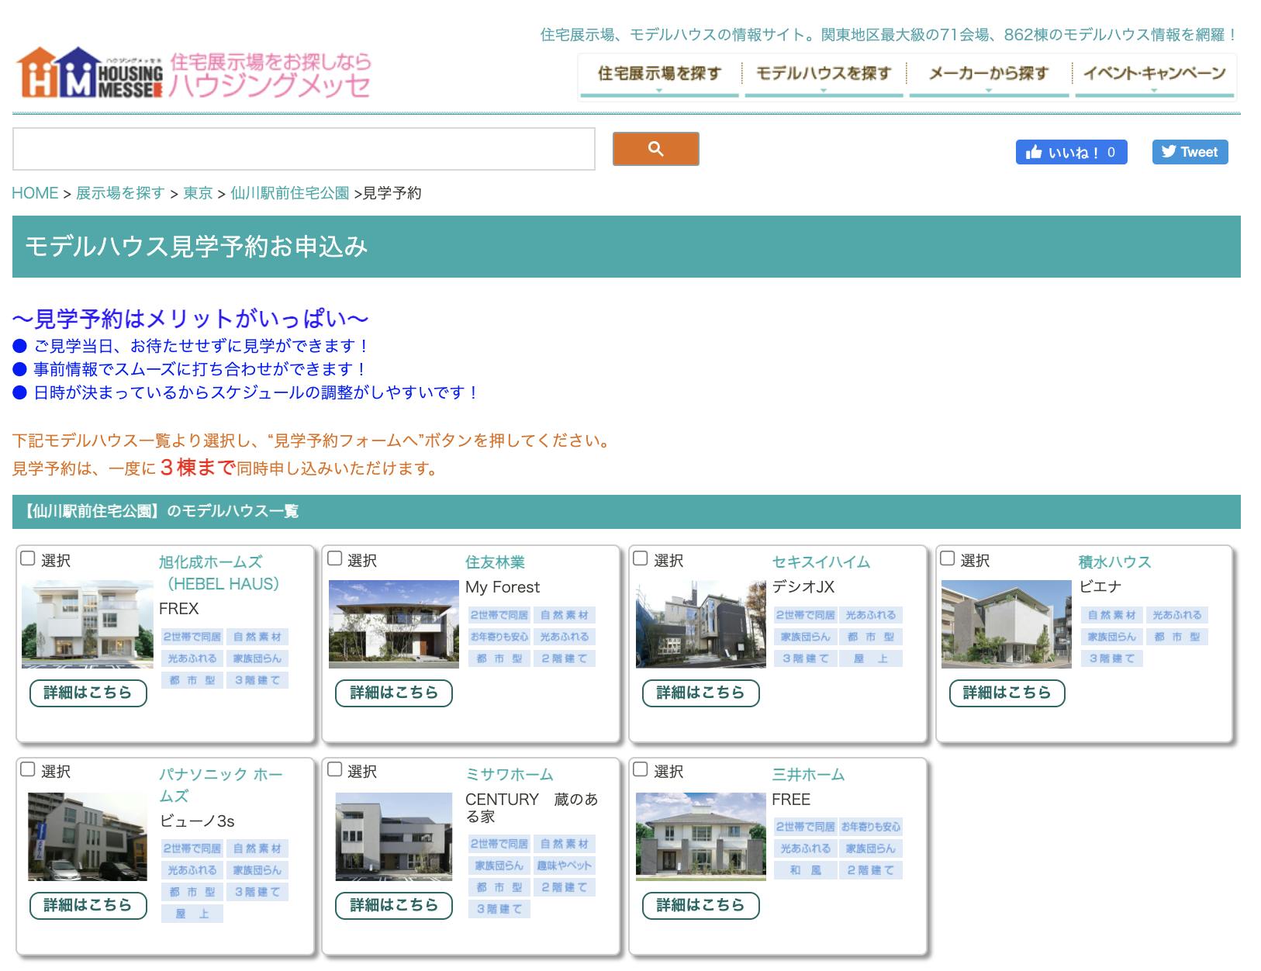
Task: Tick the 選択 checkbox for セキスイハイム
Action: pos(641,558)
